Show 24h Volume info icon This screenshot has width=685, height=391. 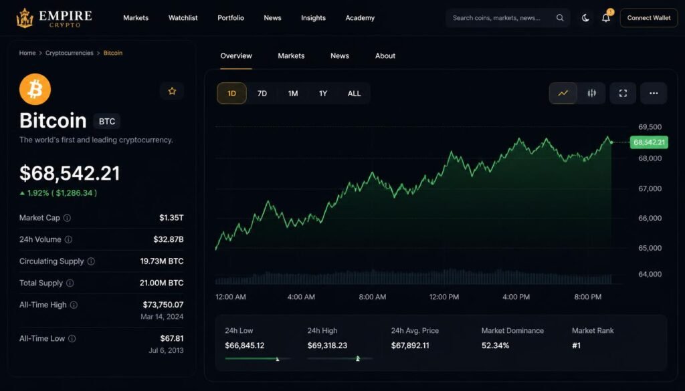[69, 239]
